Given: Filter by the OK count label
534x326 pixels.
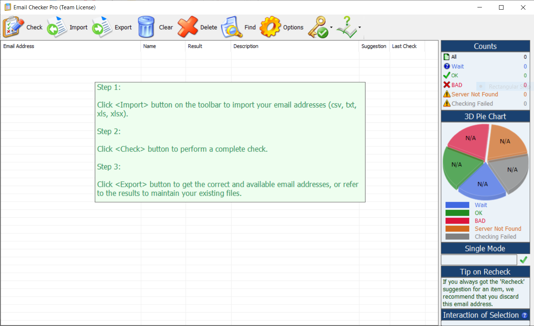Looking at the screenshot, I should click(455, 75).
